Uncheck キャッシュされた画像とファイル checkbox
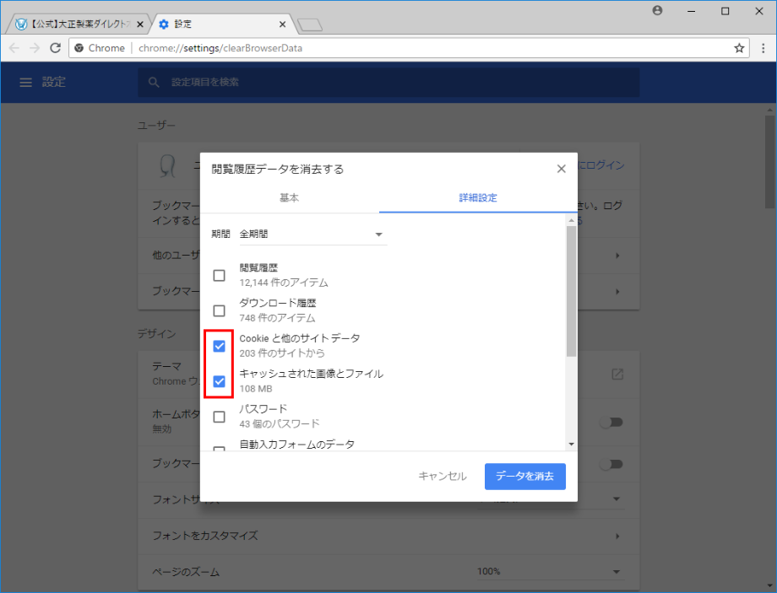 tap(219, 381)
